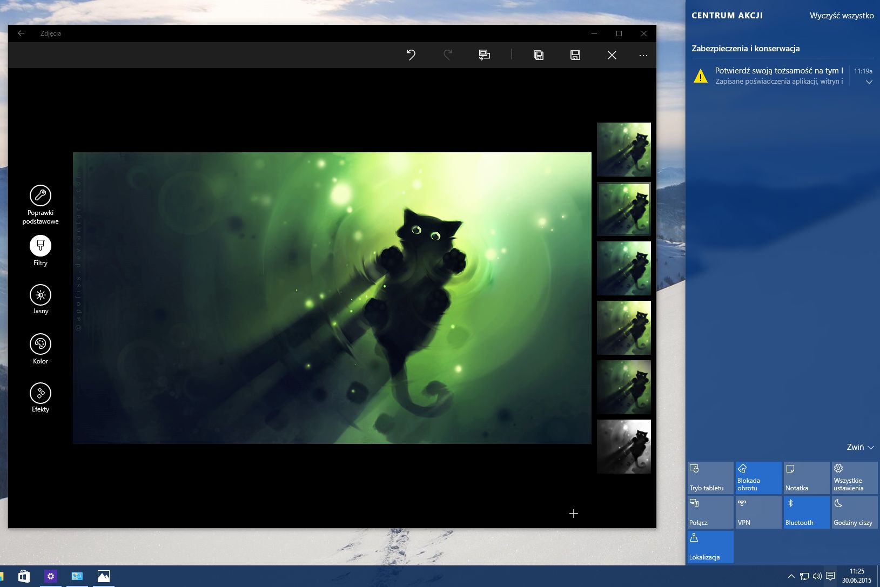Image resolution: width=880 pixels, height=587 pixels.
Task: Open the Potwierdź swoją tożsamość notification
Action: click(779, 76)
